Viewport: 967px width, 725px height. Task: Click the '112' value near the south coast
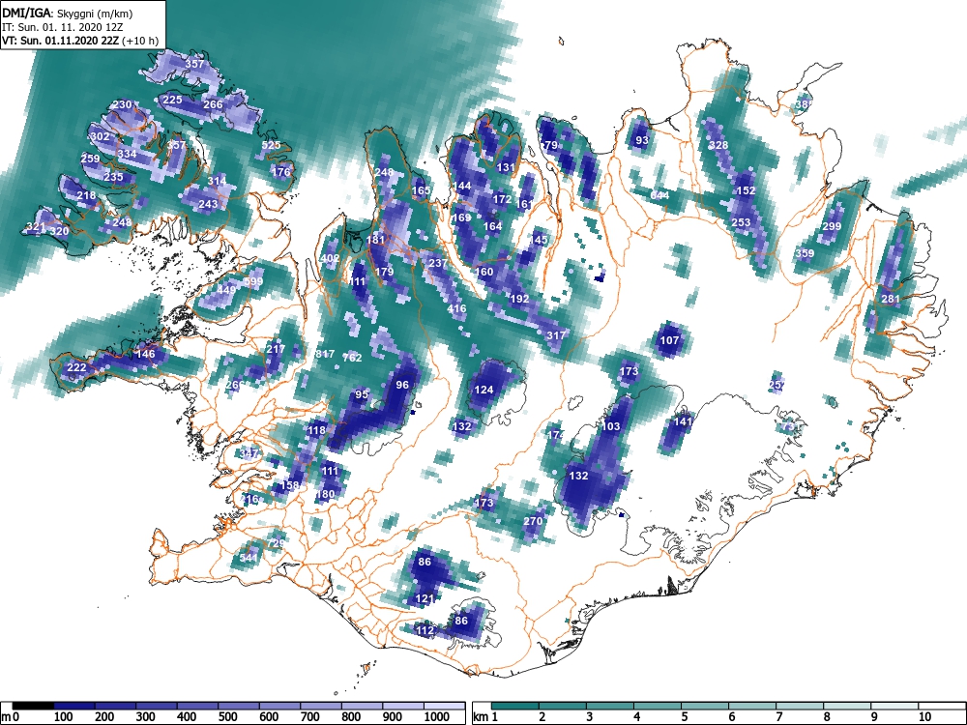(x=425, y=630)
